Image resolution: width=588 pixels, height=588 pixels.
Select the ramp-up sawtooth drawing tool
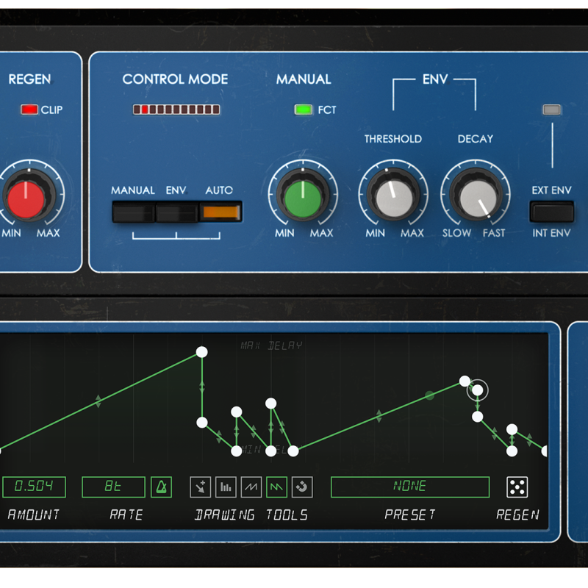[x=251, y=487]
